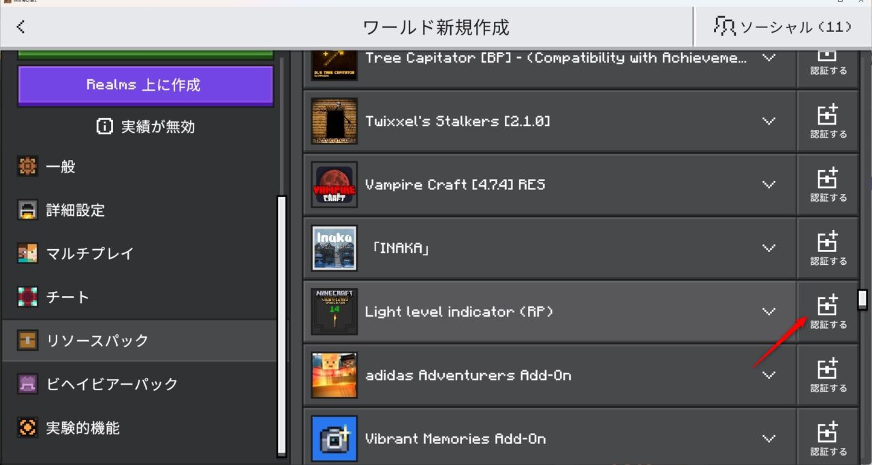The image size is (872, 465).
Task: Expand adidas Adventurers Add-On details
Action: coord(769,375)
